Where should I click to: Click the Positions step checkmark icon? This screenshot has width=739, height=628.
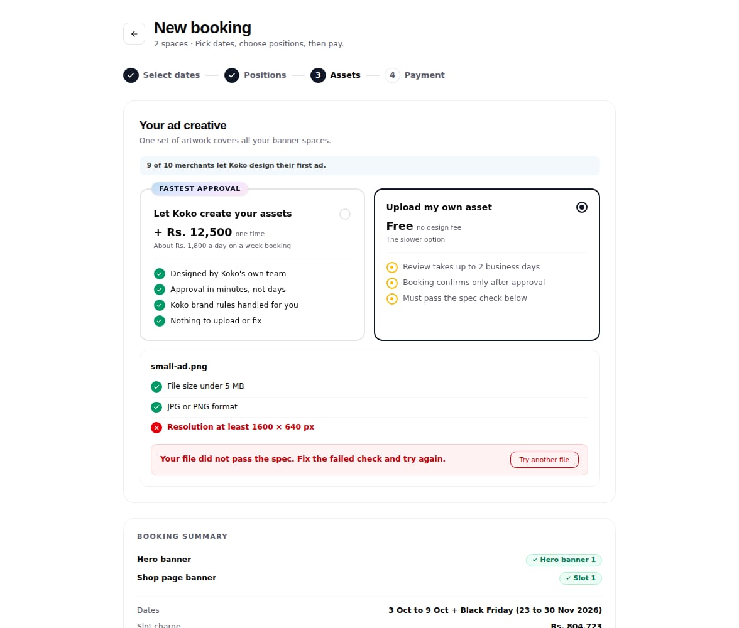tap(232, 75)
